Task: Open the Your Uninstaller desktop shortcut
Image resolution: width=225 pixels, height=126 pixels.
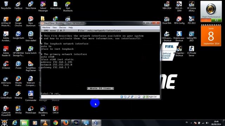Action: 31,36
